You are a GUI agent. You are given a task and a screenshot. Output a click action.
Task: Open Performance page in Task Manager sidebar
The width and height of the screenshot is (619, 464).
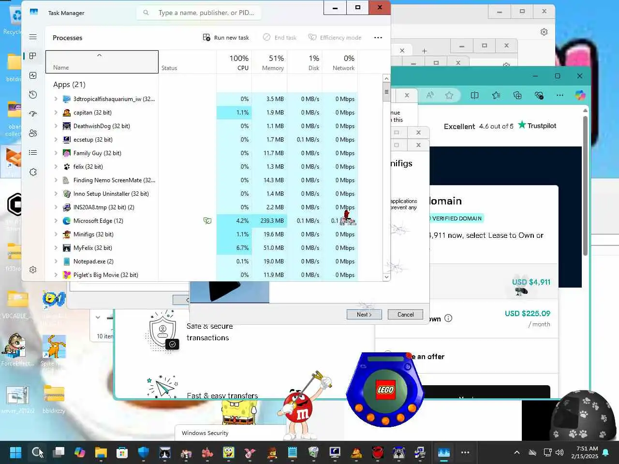coord(33,75)
